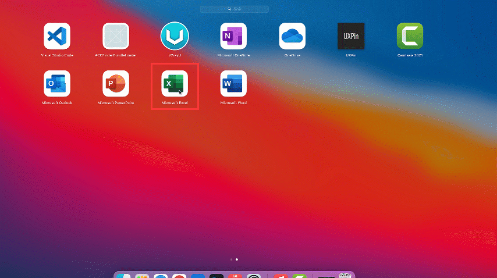Viewport: 497px width, 278px height.
Task: Launch Microsoft Word
Action: 233,84
